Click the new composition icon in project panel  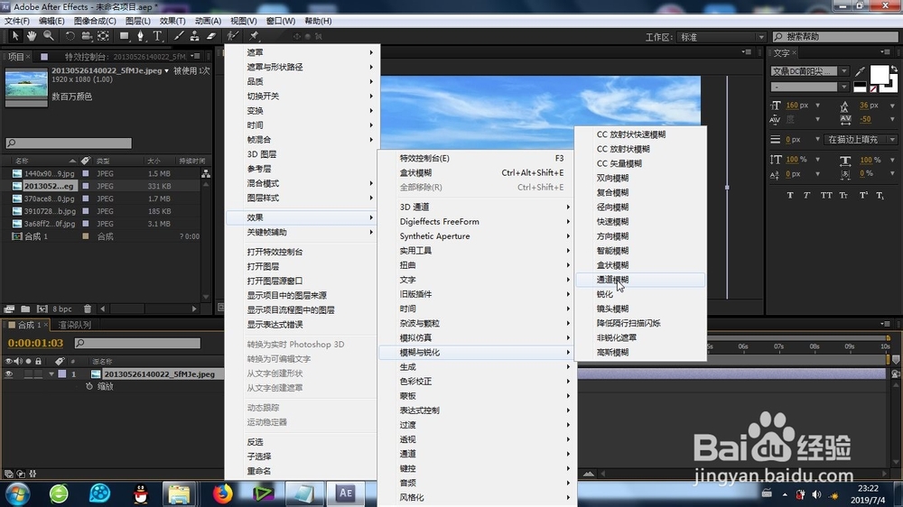tap(42, 309)
